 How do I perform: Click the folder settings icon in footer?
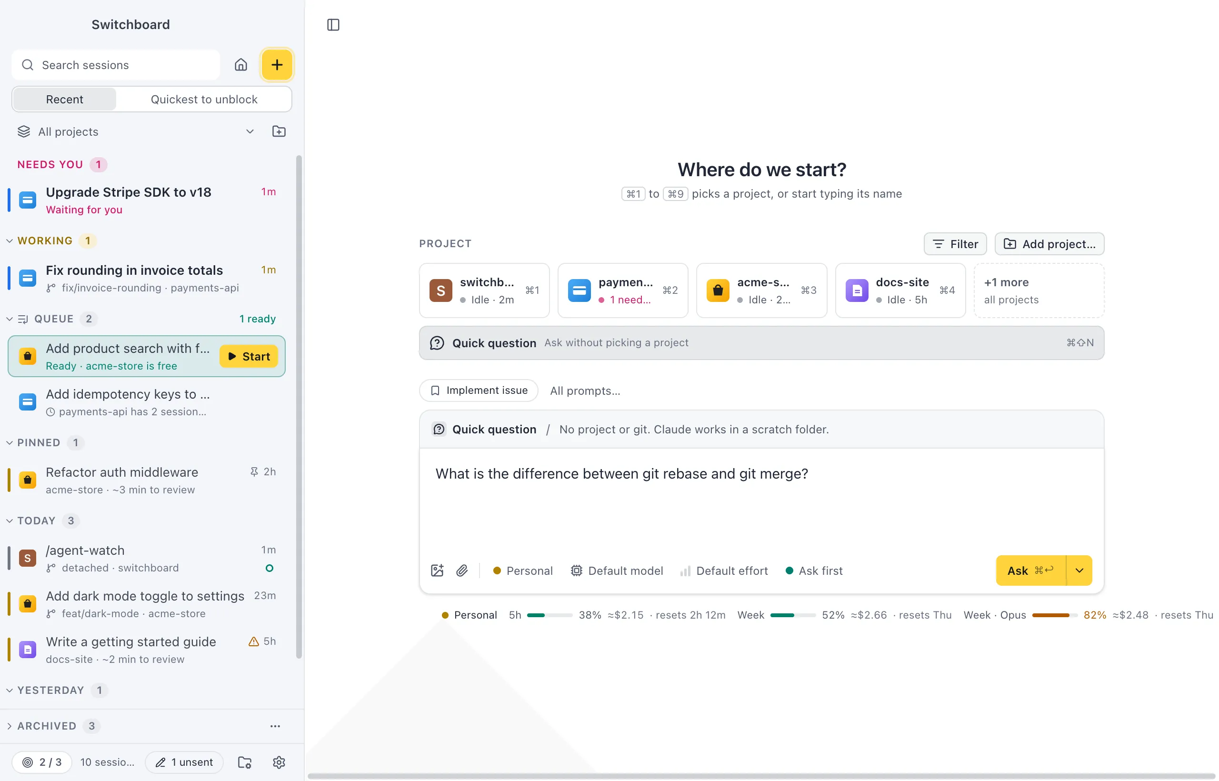(245, 762)
